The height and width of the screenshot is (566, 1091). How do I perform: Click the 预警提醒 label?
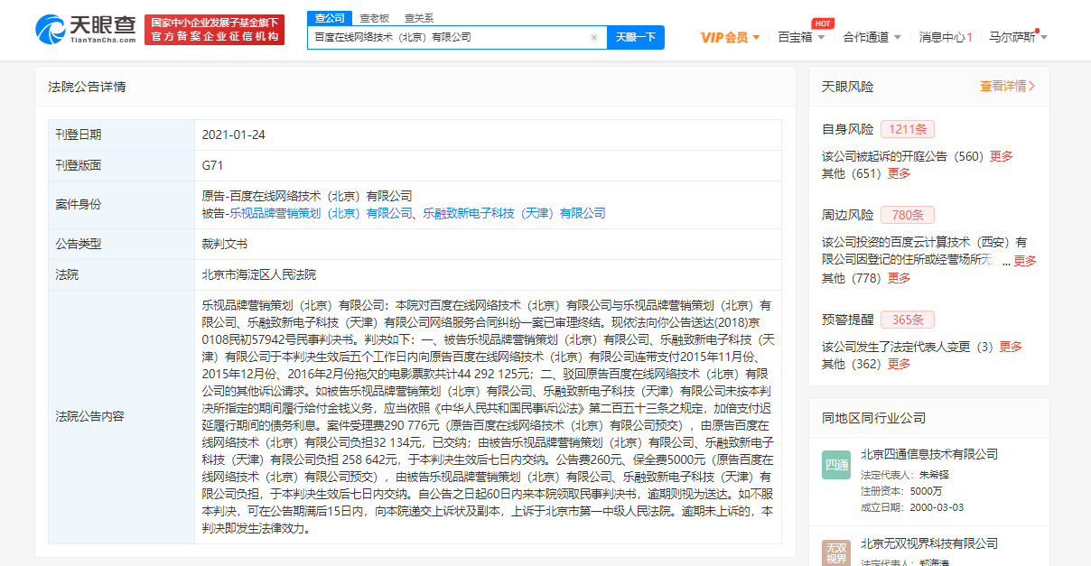[848, 320]
